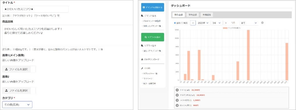
Task: Click the download icon beside CSVダウンロード
Action: (142, 59)
